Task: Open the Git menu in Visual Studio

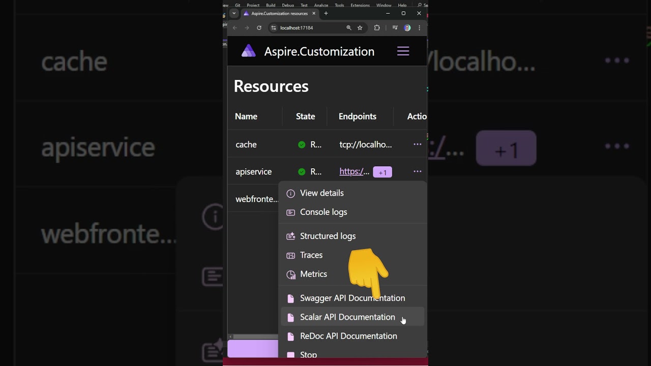Action: [x=238, y=5]
